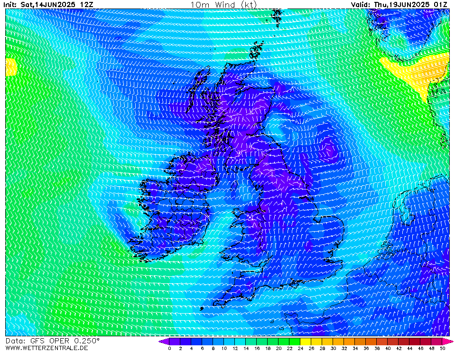
Task: Select the violet 0–2 kt legend swatch
Action: [x=175, y=342]
